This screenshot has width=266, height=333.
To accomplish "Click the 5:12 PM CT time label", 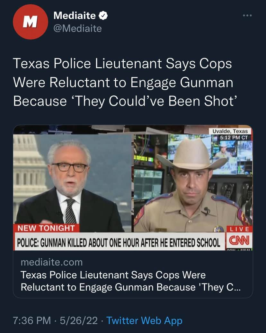I will point(234,137).
